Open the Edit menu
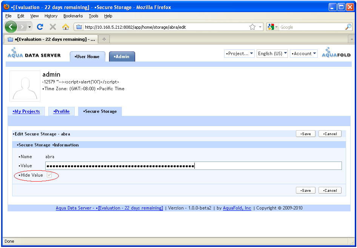 click(21, 16)
